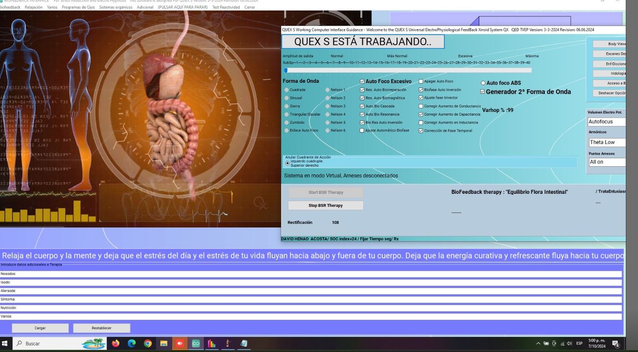Open the Armónicos Theta Low dropdown
The height and width of the screenshot is (352, 638).
(607, 142)
